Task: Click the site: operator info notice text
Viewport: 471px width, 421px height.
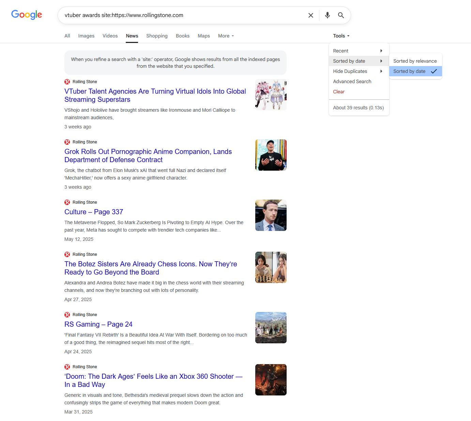Action: 176,63
